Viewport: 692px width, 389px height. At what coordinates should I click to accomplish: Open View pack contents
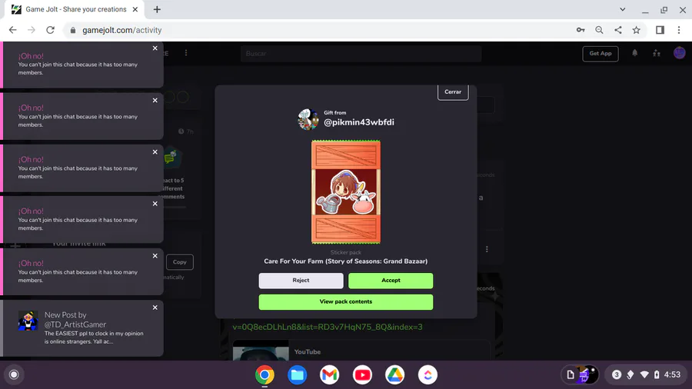click(346, 301)
